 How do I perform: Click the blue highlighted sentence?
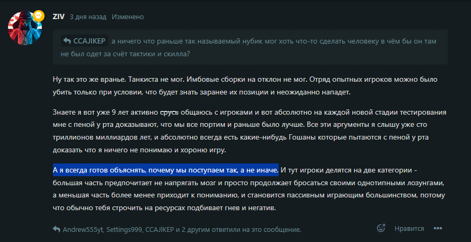pyautogui.click(x=165, y=170)
